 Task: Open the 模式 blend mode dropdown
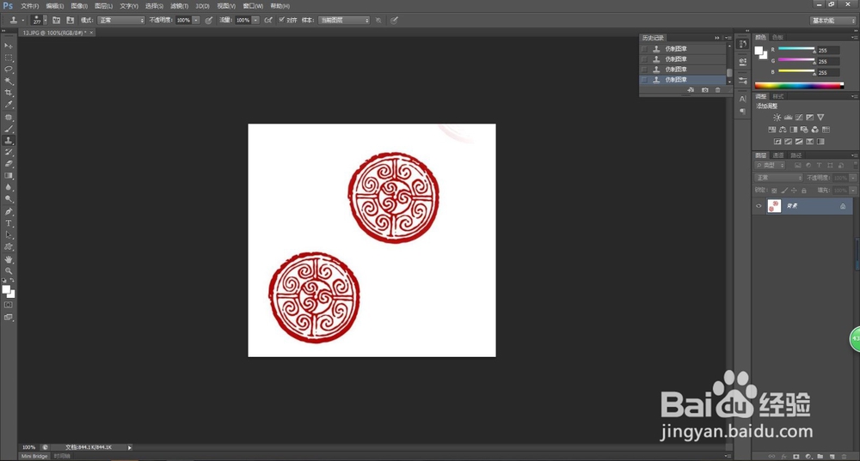(x=121, y=21)
